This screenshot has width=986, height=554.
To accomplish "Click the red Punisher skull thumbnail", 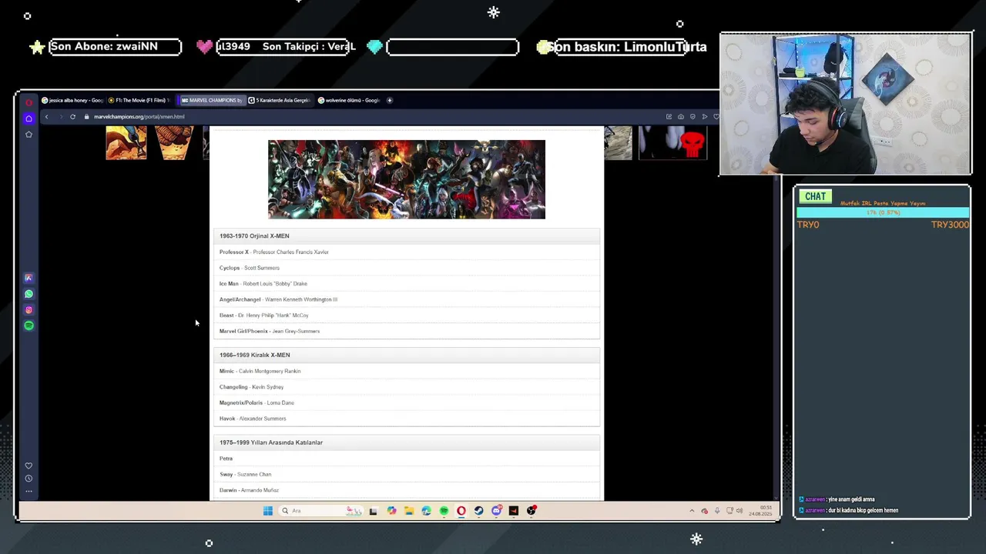I will click(672, 143).
